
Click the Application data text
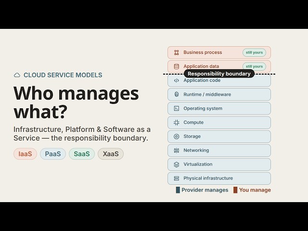point(201,66)
